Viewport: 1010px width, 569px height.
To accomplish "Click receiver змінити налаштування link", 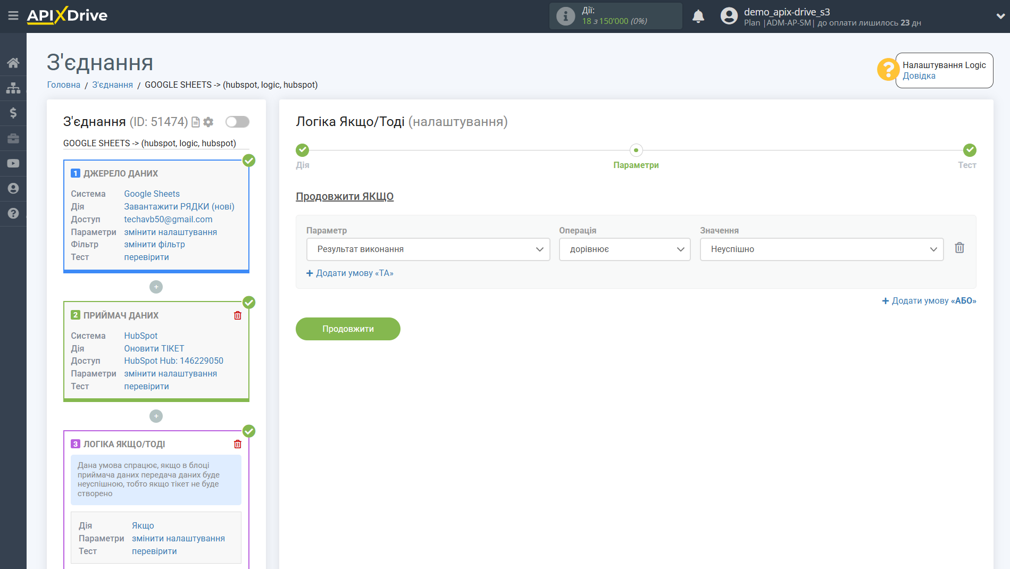I will point(170,374).
